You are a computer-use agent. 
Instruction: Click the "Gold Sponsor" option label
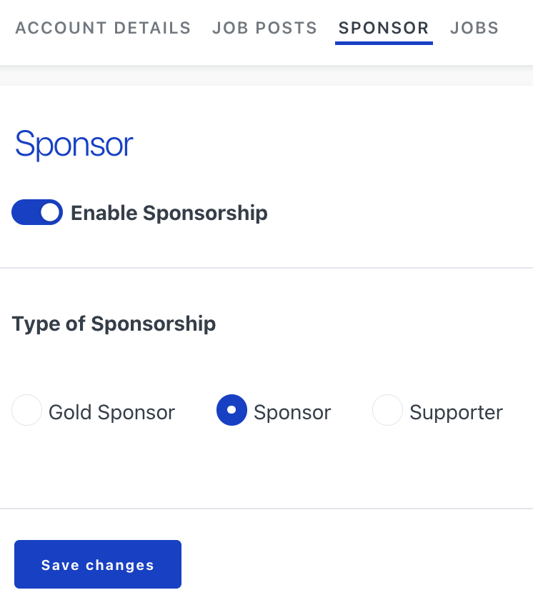tap(111, 412)
